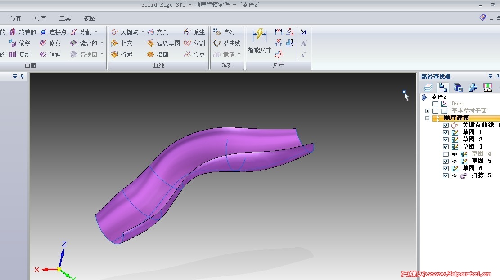Toggle the checkbox for 草图 3
Screen dimensions: 500x280
point(446,147)
